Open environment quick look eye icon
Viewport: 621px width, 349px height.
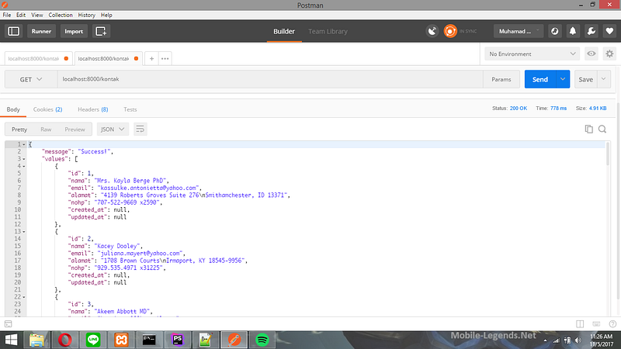592,54
